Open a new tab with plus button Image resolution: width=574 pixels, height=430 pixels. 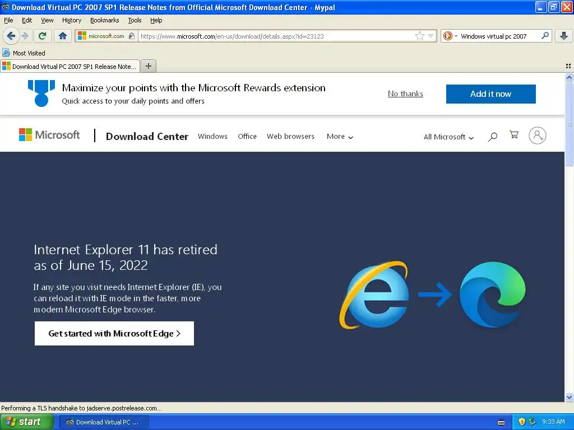pyautogui.click(x=148, y=66)
